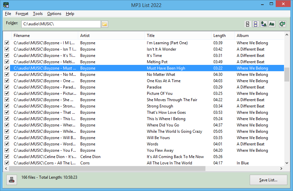This screenshot has width=293, height=191.
Task: Click the convert lowercase to uppercase icon
Action: tap(264, 24)
